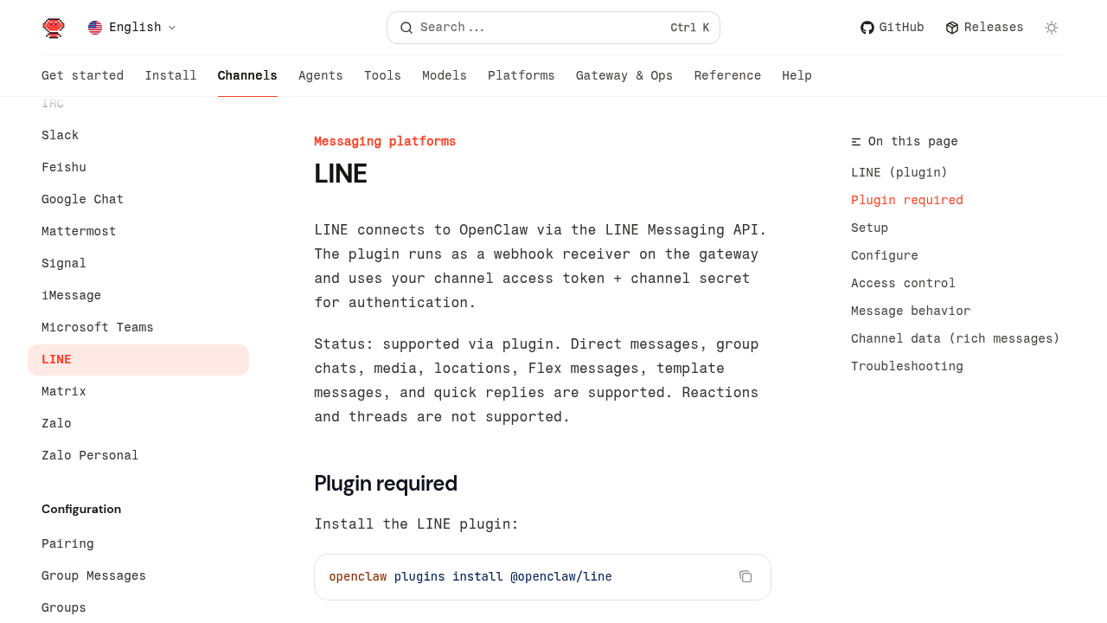Click the GitHub octocat icon
The height and width of the screenshot is (623, 1107).
[x=867, y=28]
